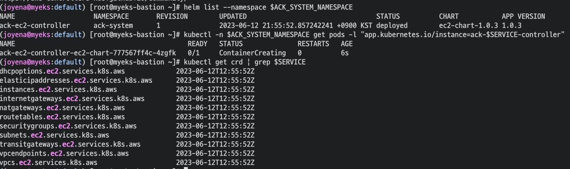Click the deployed status text

coord(392,25)
